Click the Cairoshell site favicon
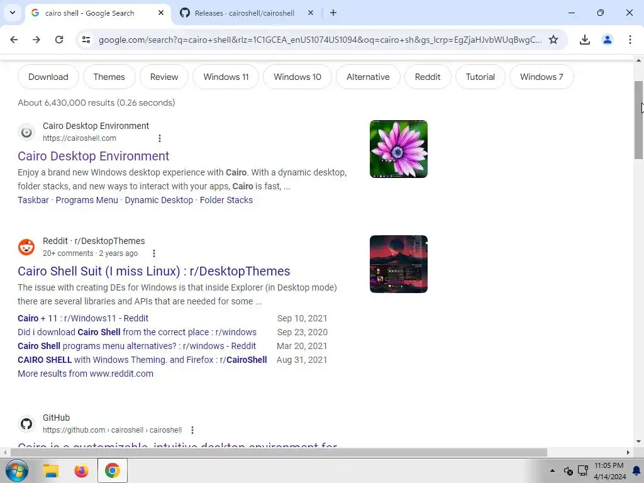 (x=26, y=132)
